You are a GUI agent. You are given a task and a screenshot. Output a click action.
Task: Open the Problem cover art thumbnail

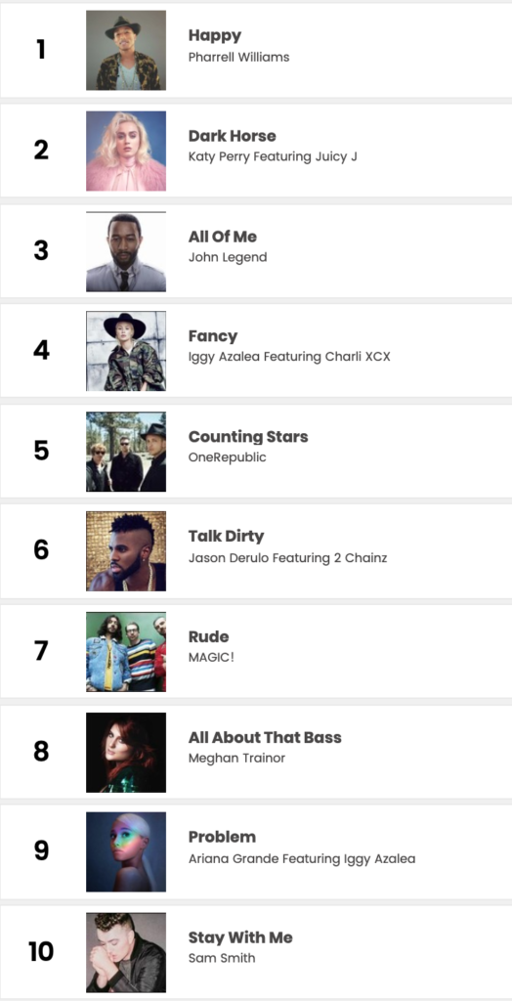[x=126, y=851]
